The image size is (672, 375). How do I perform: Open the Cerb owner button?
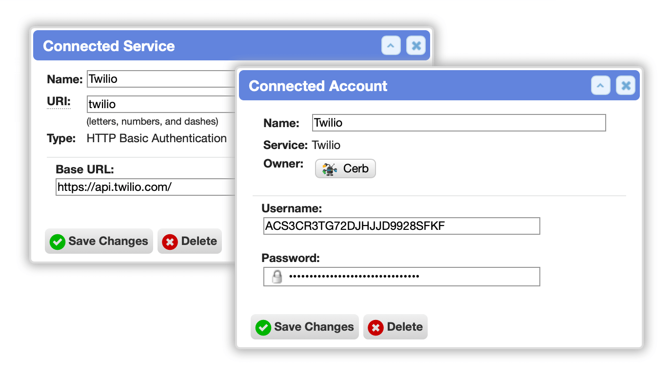(x=345, y=169)
